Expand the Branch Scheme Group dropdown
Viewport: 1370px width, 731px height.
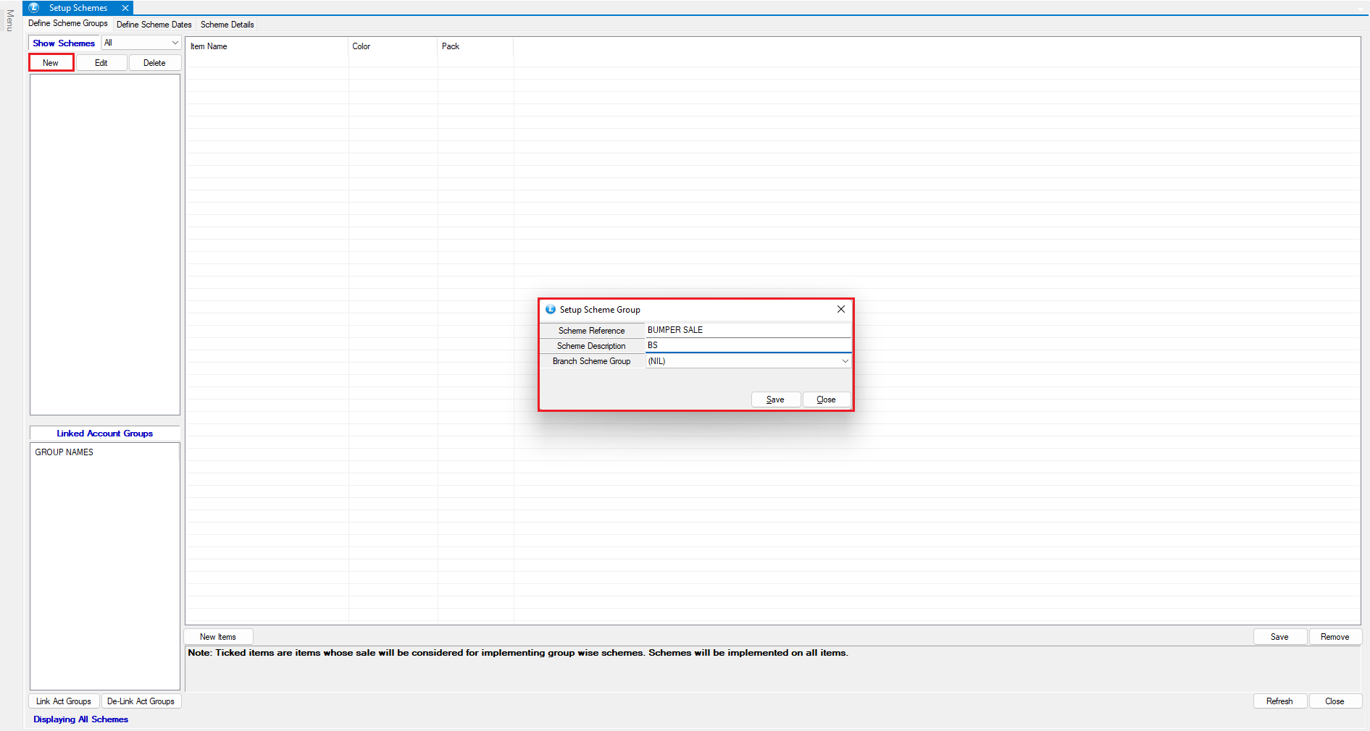[845, 361]
